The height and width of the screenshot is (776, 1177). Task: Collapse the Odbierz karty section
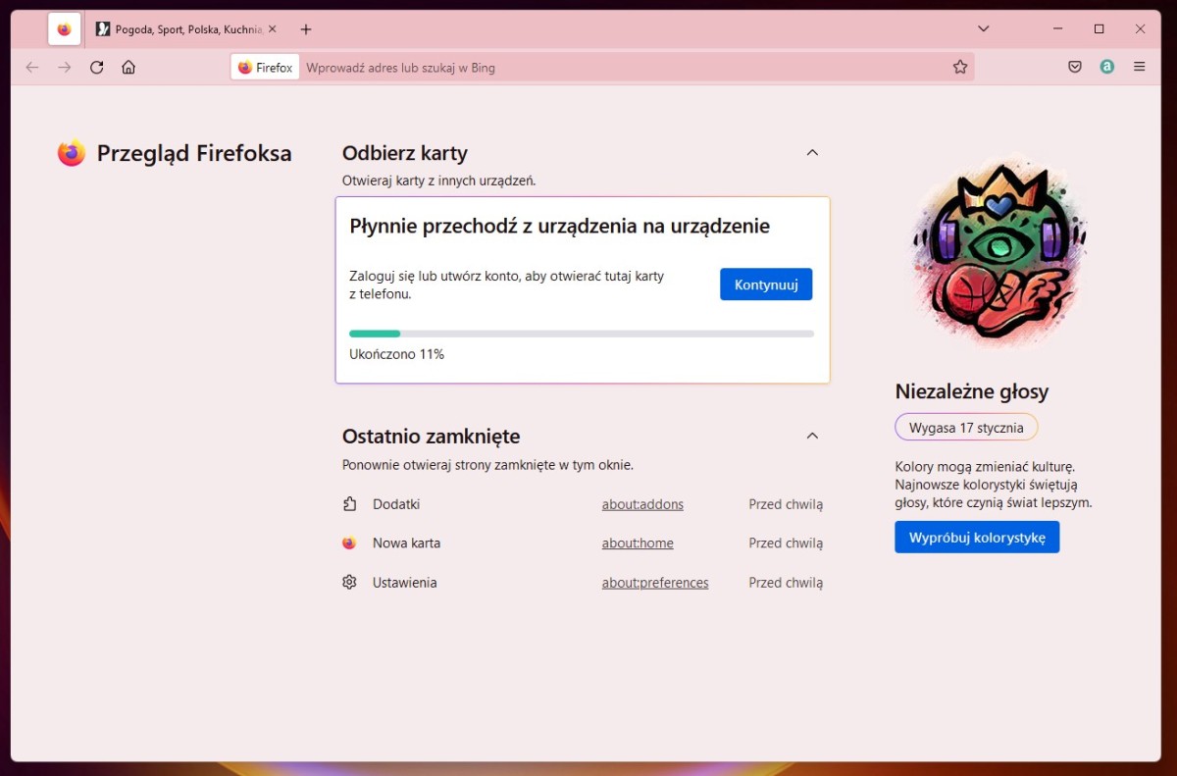pyautogui.click(x=811, y=152)
